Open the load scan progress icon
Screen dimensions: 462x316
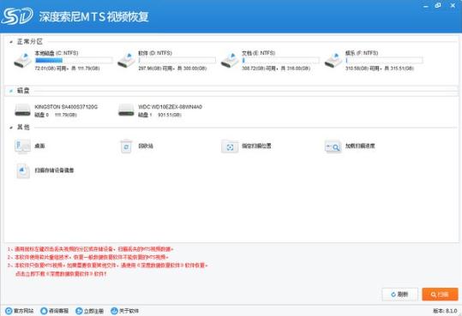click(x=333, y=146)
